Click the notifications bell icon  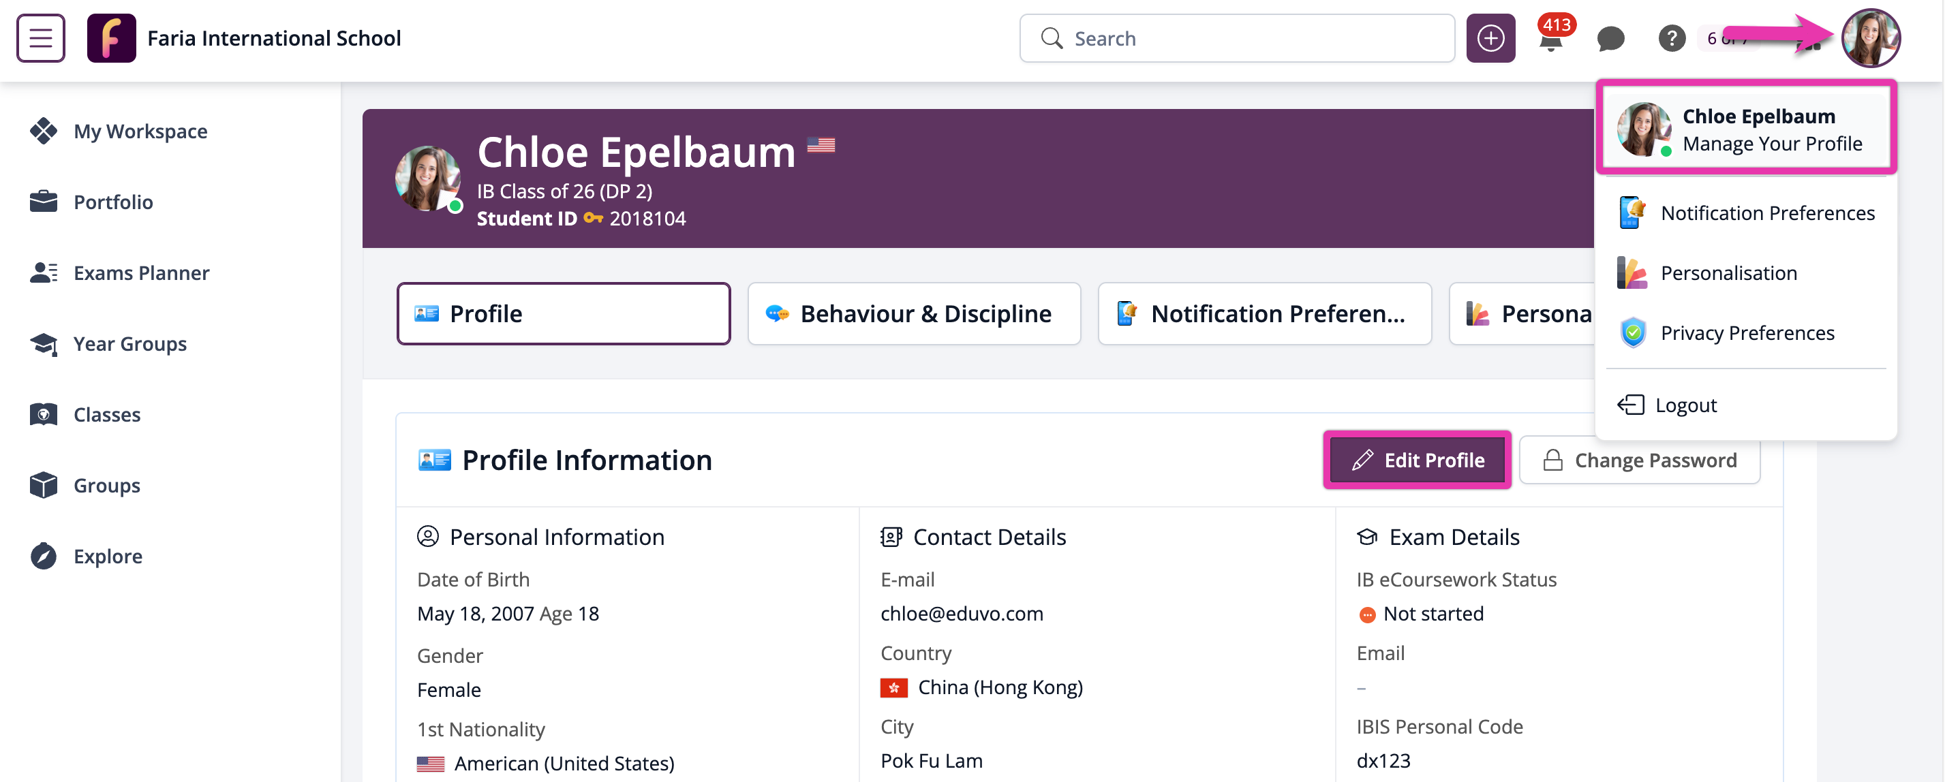tap(1550, 40)
